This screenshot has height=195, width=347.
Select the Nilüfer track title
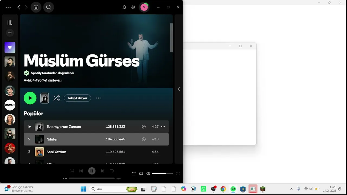click(52, 139)
